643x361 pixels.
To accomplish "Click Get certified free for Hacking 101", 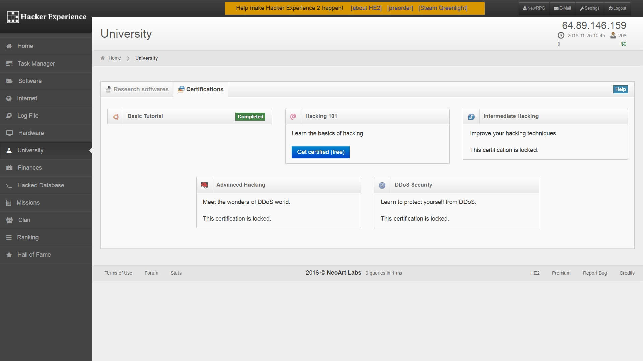I will (x=320, y=152).
